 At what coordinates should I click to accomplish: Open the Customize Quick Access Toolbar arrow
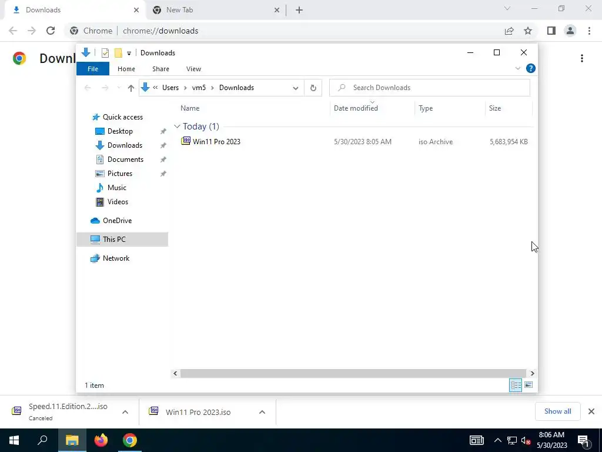pos(129,53)
